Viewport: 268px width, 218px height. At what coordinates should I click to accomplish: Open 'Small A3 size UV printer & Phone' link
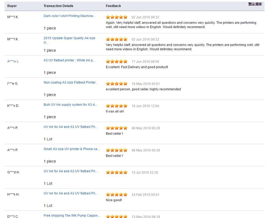[x=71, y=149]
